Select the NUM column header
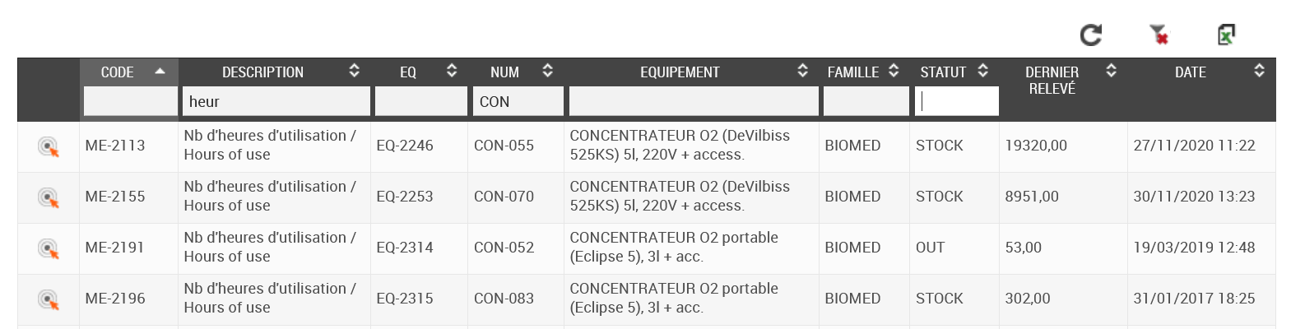Screen dimensions: 1291x329 [504, 72]
